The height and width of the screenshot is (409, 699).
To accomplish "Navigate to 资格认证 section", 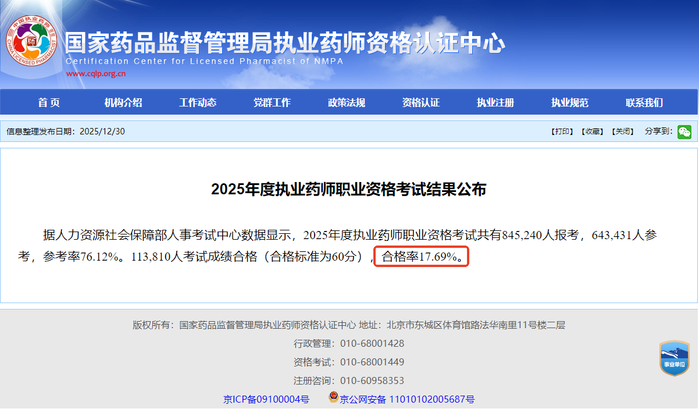I will click(x=421, y=103).
